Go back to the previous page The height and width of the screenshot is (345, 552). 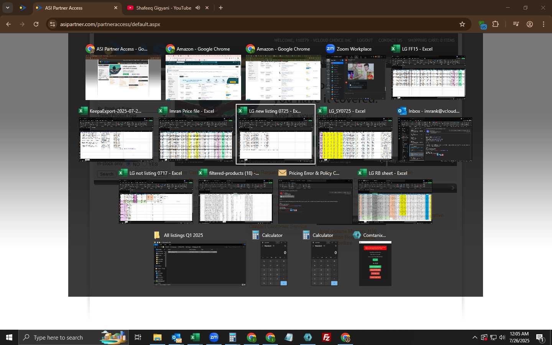tap(8, 24)
